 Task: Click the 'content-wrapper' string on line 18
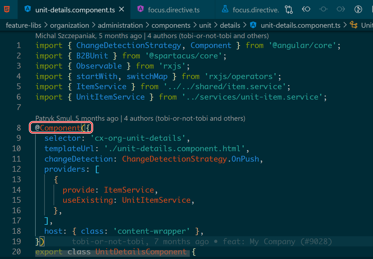(152, 231)
